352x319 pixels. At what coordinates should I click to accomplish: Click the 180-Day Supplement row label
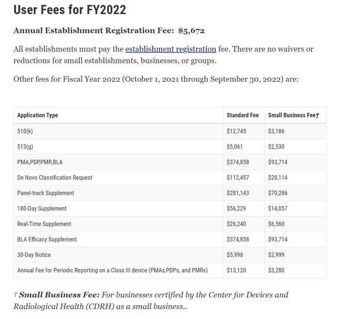pos(42,209)
